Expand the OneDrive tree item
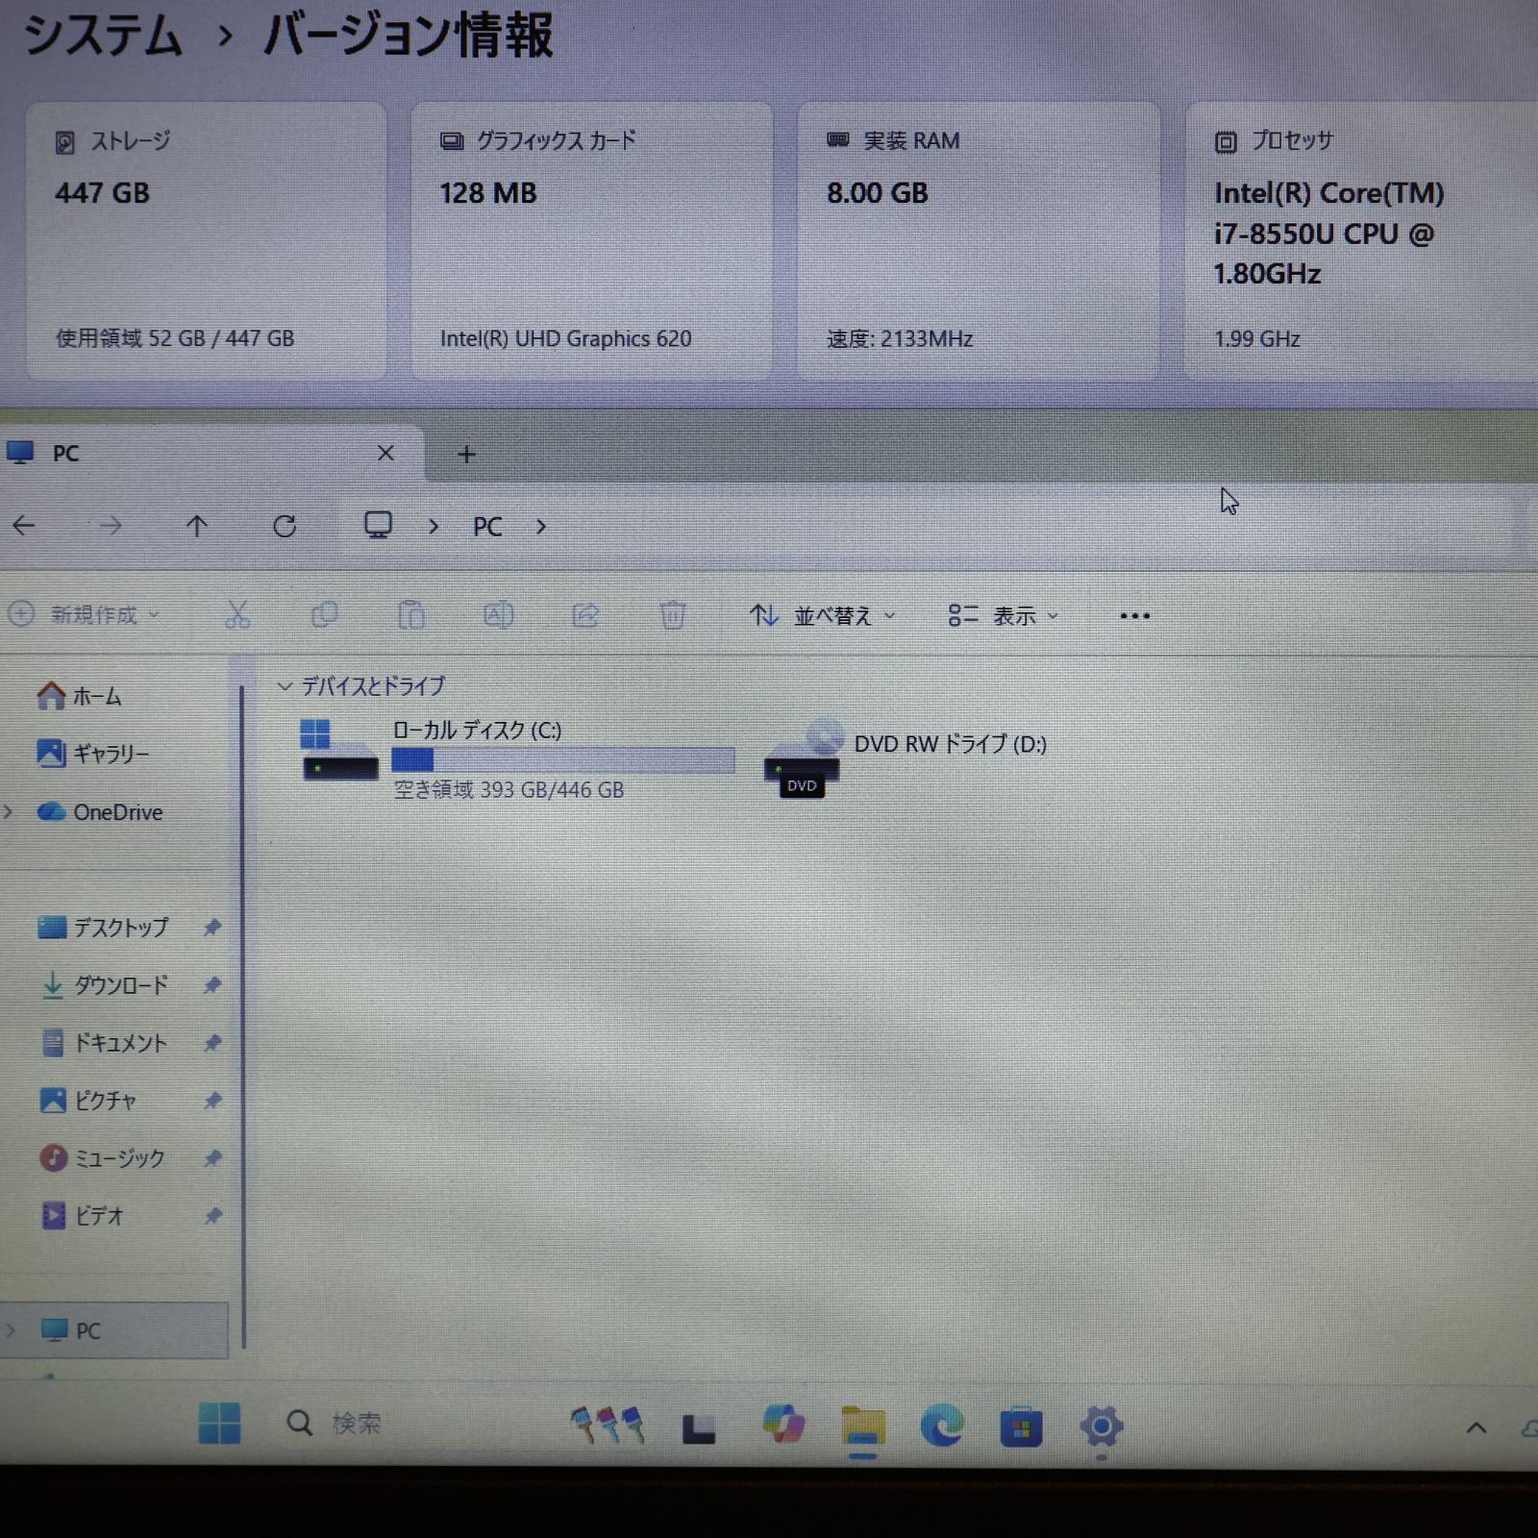 (8, 812)
